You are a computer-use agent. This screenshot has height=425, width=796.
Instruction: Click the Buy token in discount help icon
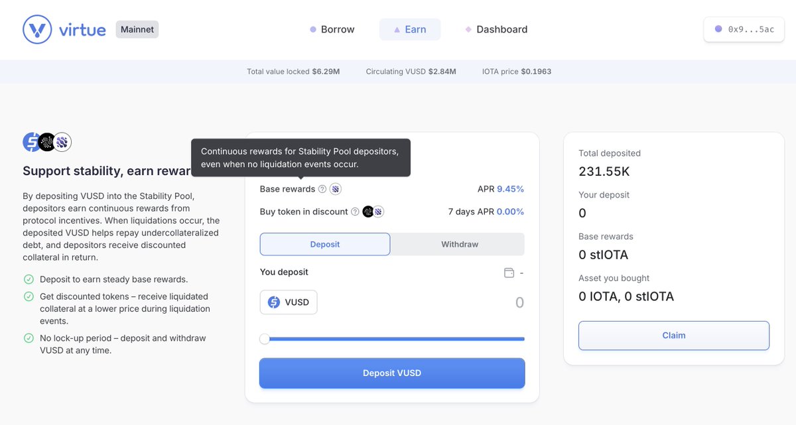pos(355,212)
